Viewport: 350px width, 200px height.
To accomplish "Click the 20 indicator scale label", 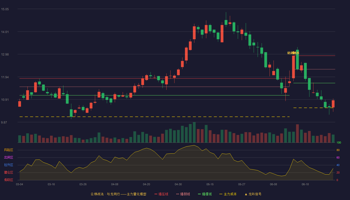I will 338,172.
